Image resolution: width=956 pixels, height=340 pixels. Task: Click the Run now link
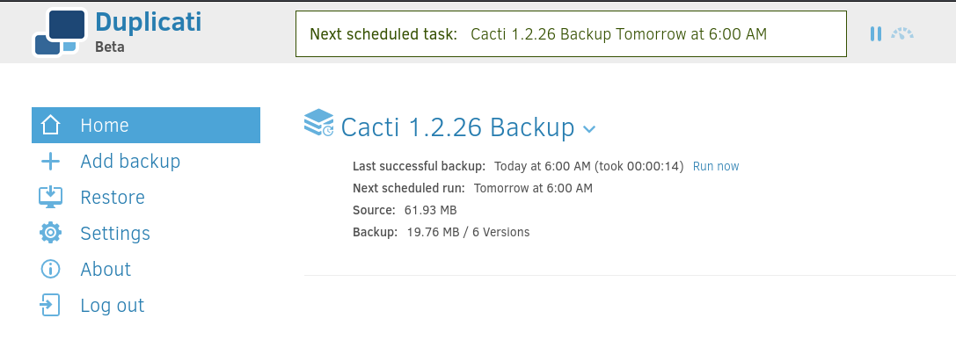(716, 166)
